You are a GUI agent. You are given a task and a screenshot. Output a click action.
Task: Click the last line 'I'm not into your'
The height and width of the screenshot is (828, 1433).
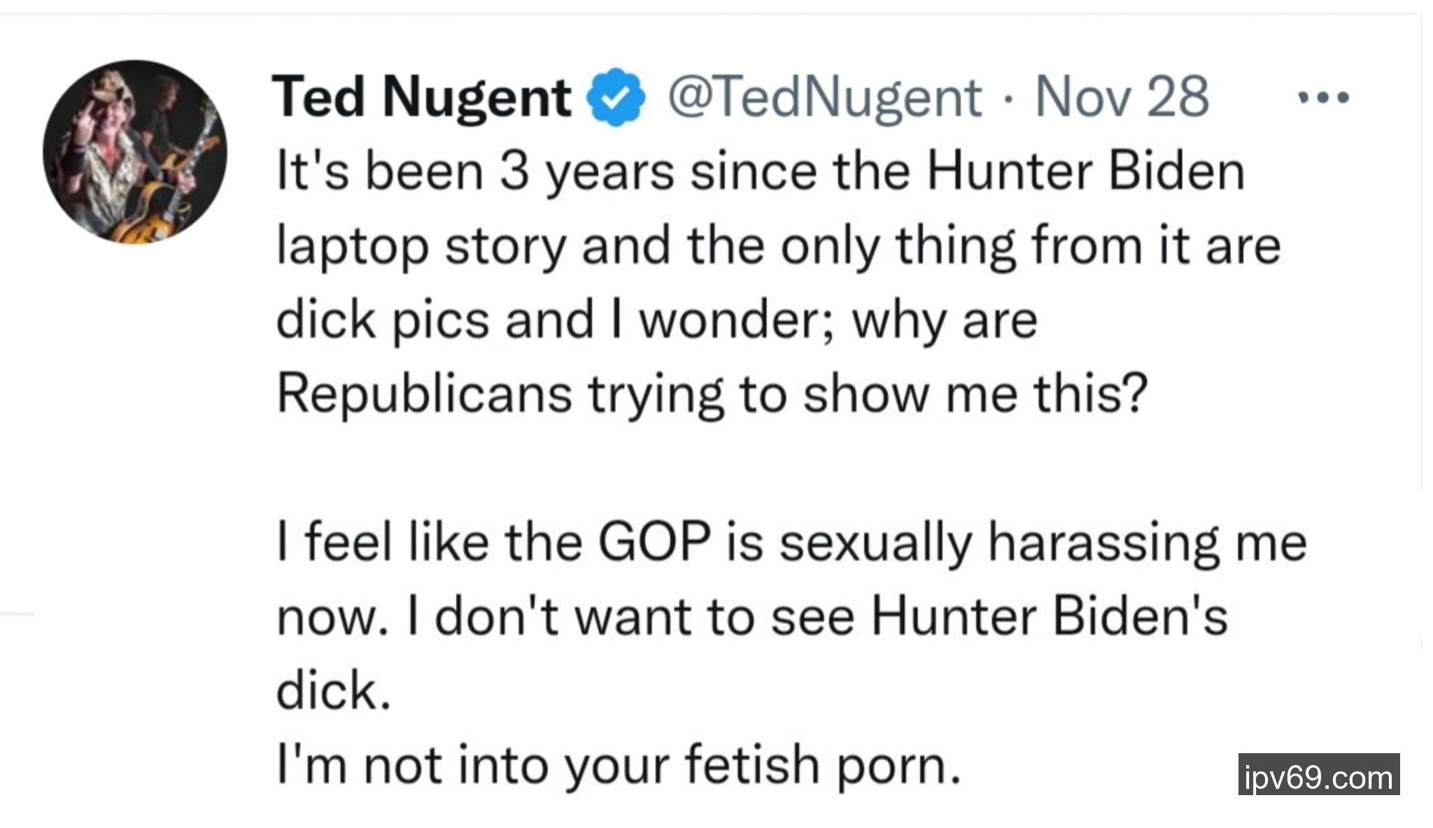tap(619, 765)
